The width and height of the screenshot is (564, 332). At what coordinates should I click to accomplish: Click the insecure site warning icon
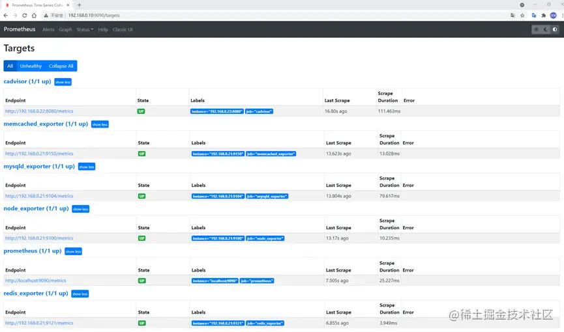[x=46, y=16]
